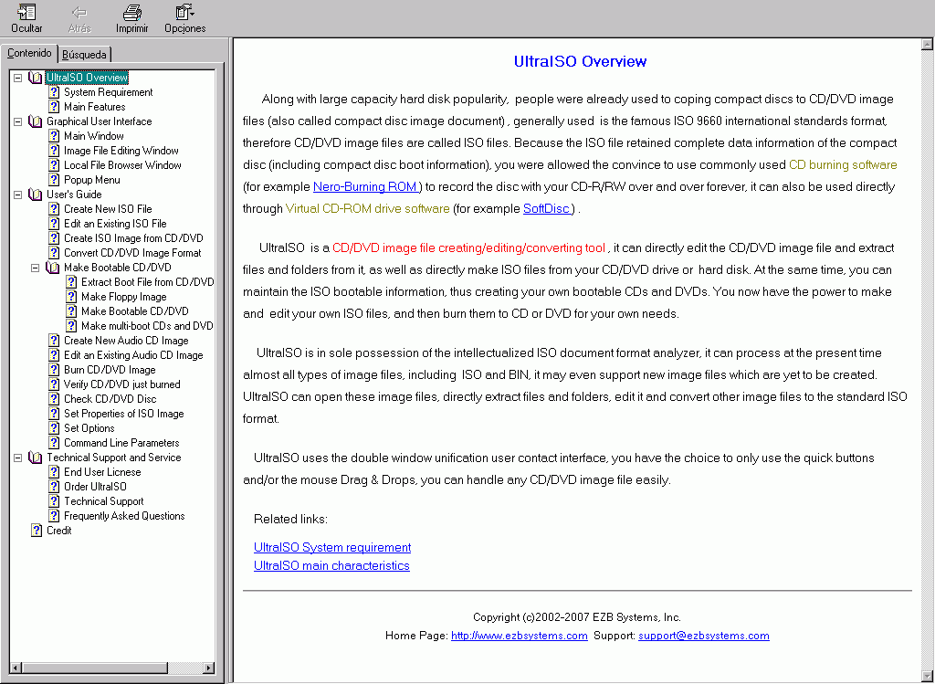The image size is (935, 684).
Task: Click the support@ezbsystems.com email link
Action: tap(703, 636)
